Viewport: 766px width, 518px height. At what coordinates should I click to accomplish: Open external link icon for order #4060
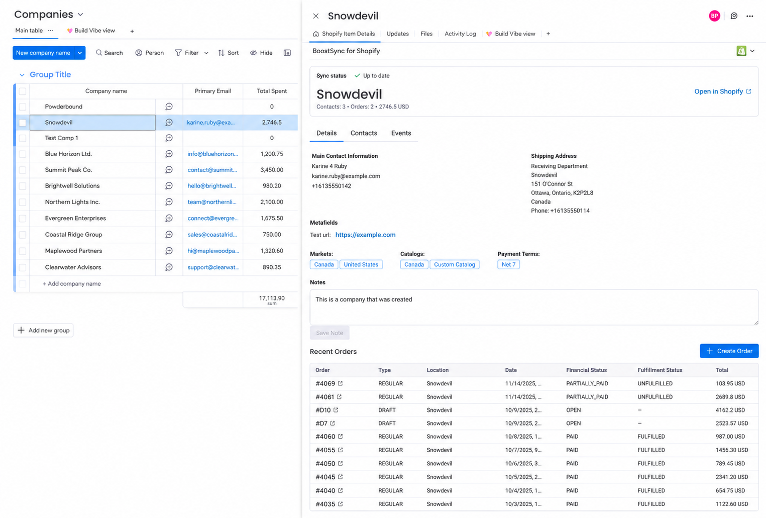[340, 436]
